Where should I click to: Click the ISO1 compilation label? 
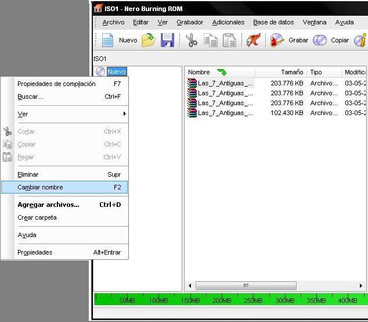click(x=100, y=59)
